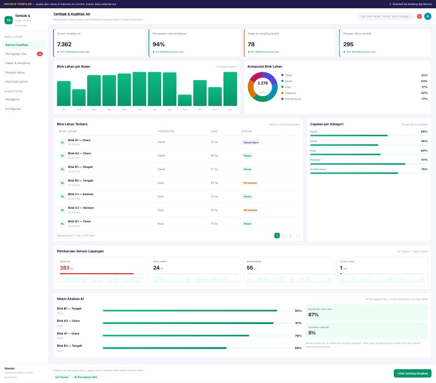The width and height of the screenshot is (436, 383).
Task: Click the BL icon for Blok A1 — Utara
Action: (x=63, y=142)
